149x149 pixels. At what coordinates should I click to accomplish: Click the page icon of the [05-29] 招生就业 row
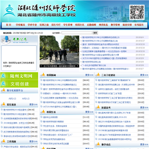pos(2,123)
